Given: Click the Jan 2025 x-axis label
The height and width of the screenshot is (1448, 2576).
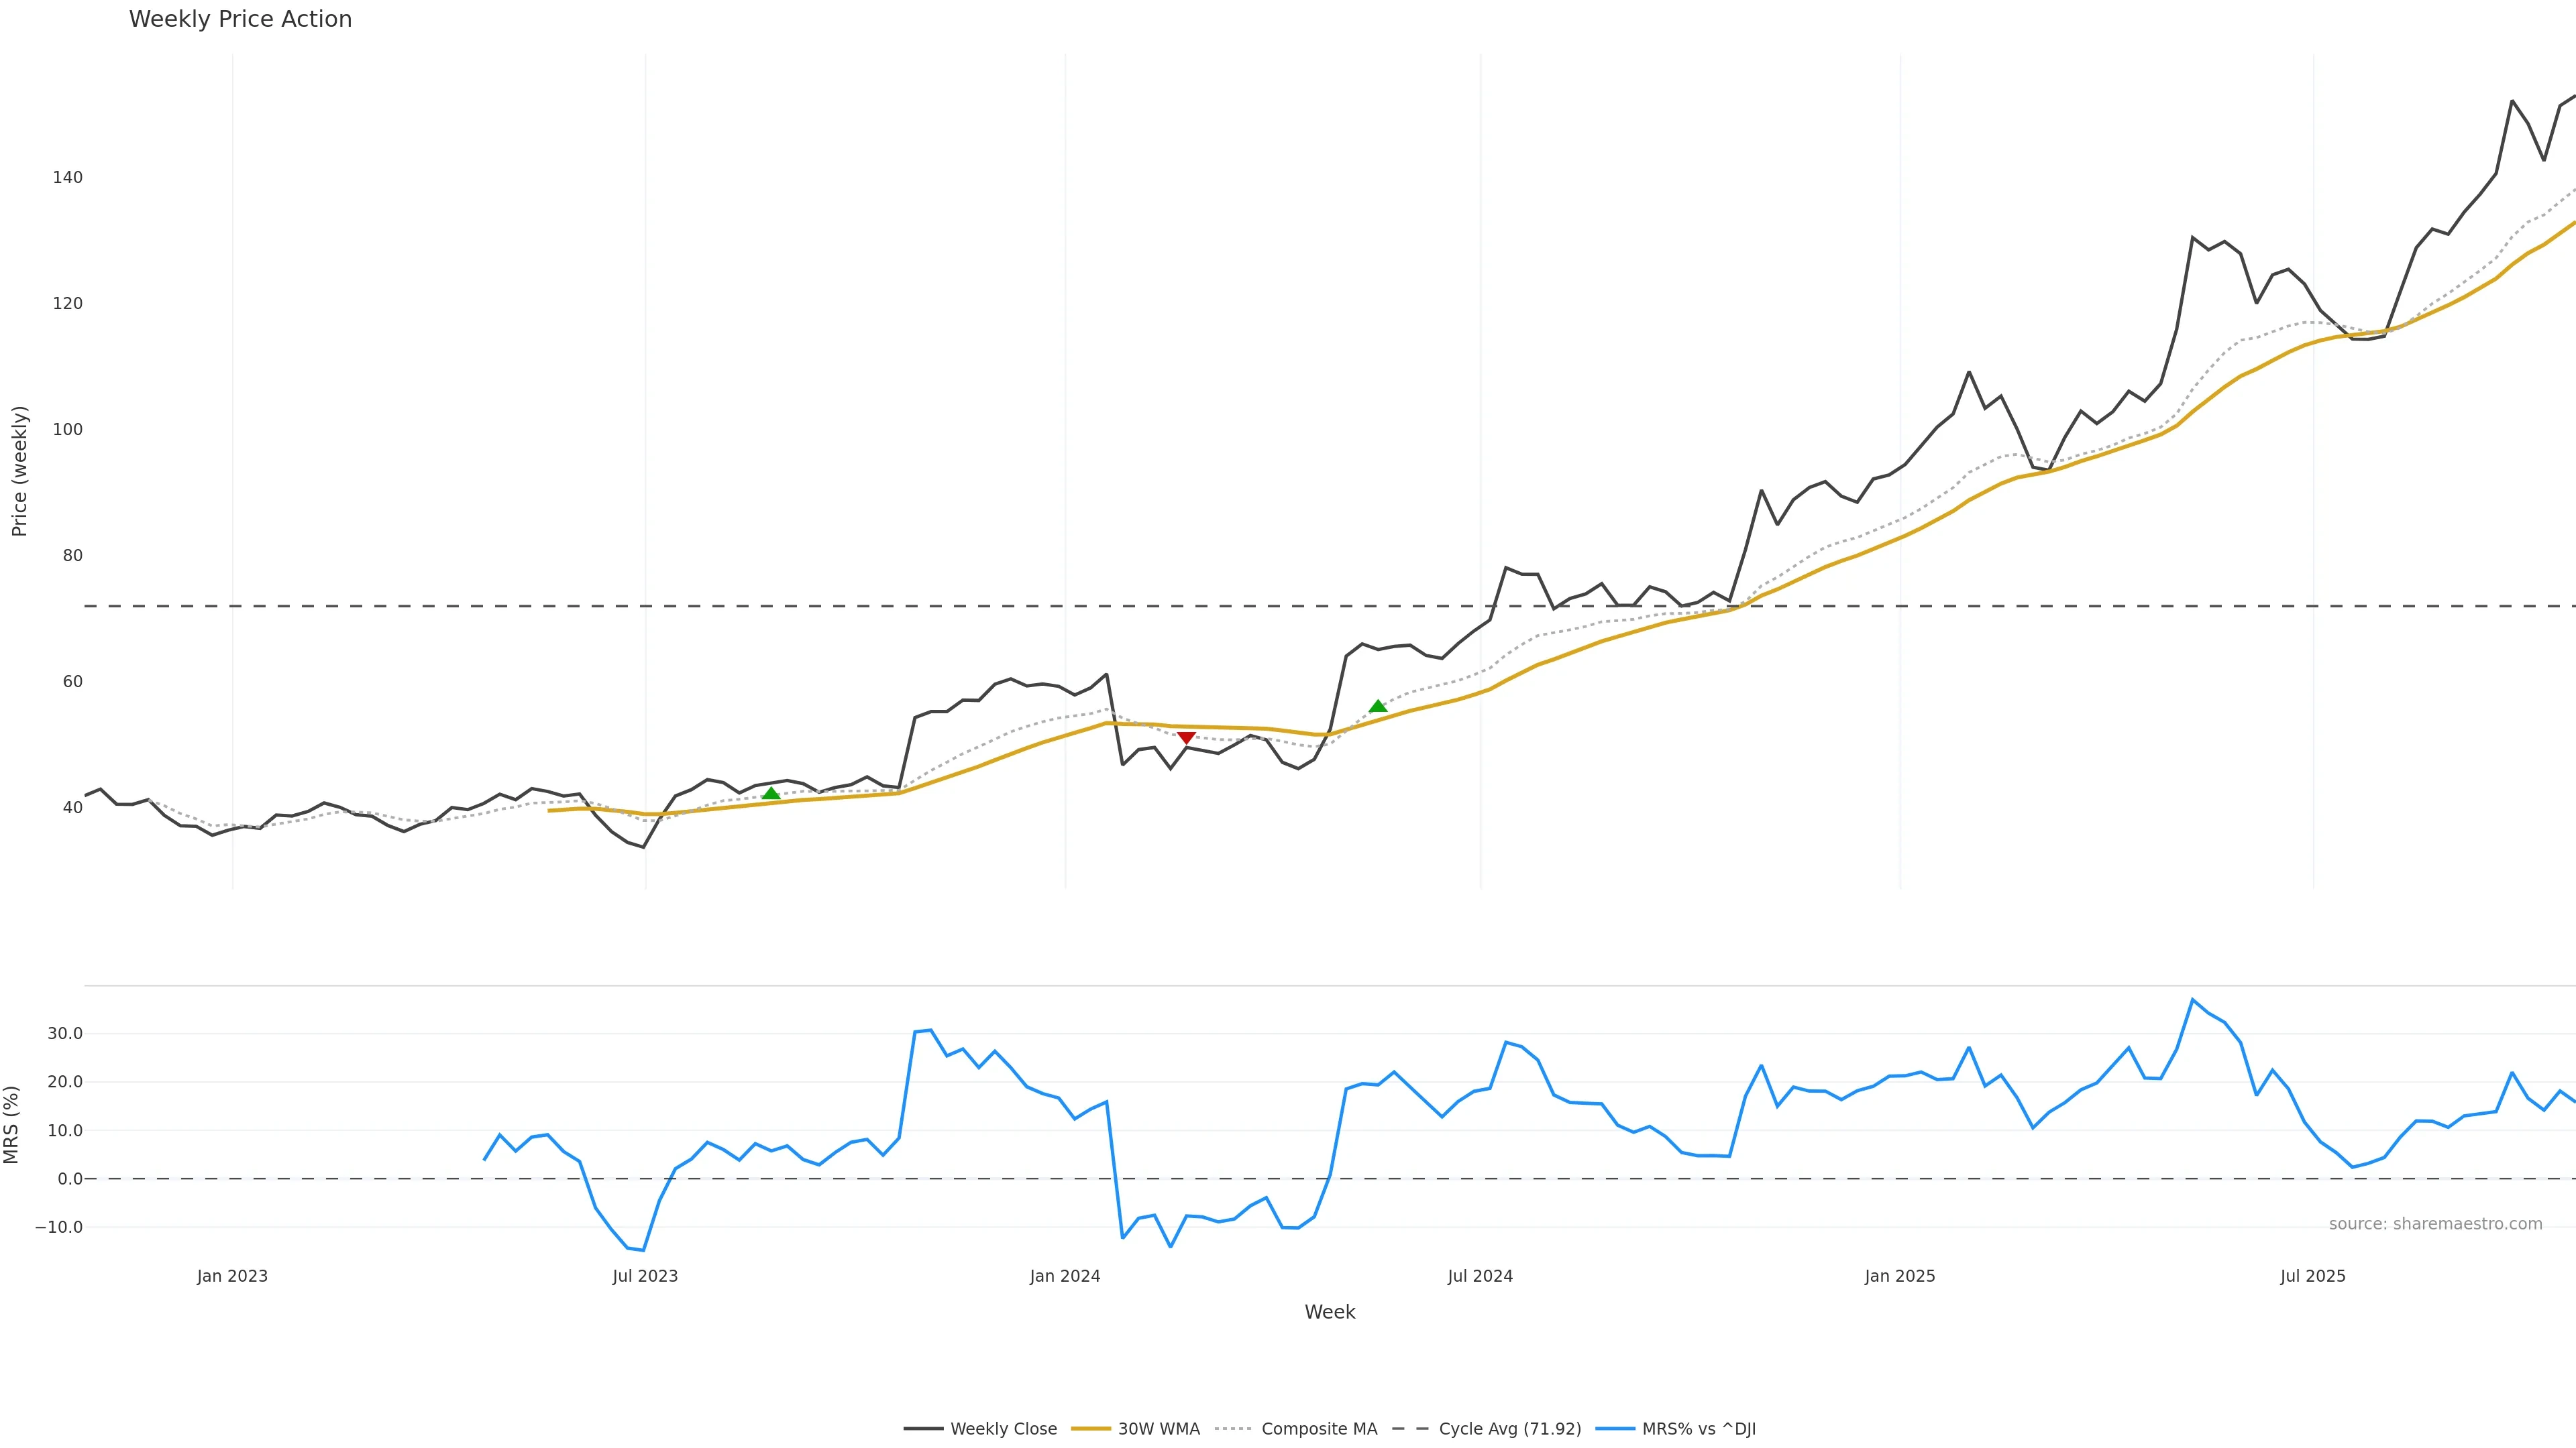Looking at the screenshot, I should coord(1899,1276).
